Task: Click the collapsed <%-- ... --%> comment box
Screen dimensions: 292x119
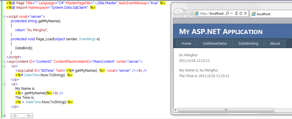Action: click(22, 116)
